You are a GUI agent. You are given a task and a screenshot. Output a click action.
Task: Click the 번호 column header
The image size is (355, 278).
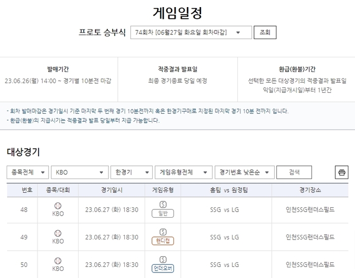27,190
